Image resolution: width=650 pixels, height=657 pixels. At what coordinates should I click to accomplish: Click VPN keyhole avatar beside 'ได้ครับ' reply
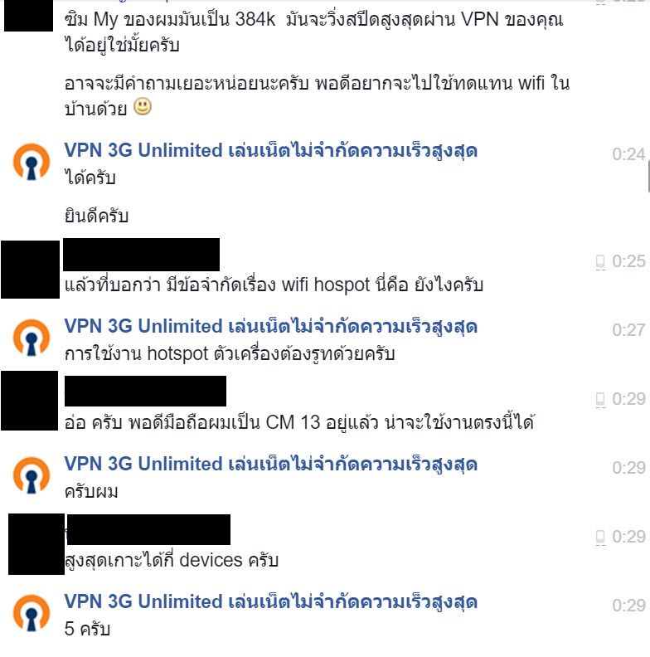[32, 162]
